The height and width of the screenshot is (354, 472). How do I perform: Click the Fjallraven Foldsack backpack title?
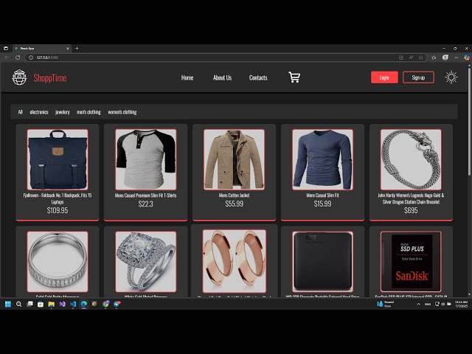[x=58, y=198]
